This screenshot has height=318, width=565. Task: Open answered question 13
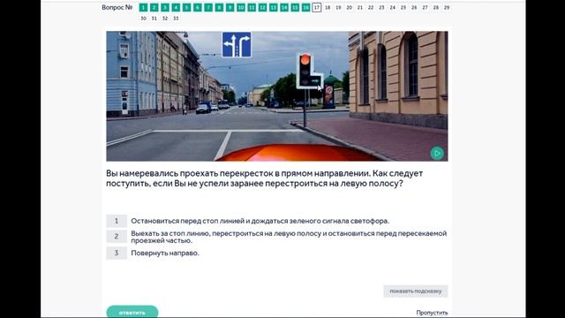(273, 8)
